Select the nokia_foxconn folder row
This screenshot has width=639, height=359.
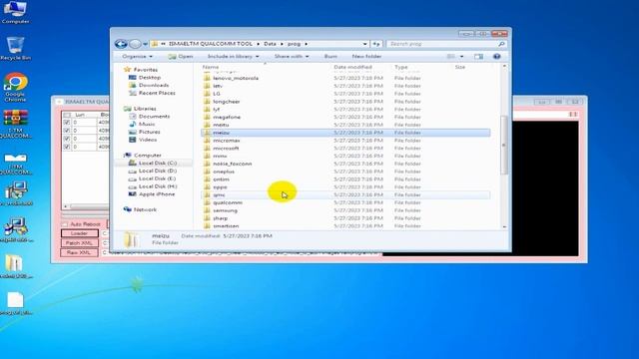[x=345, y=164]
